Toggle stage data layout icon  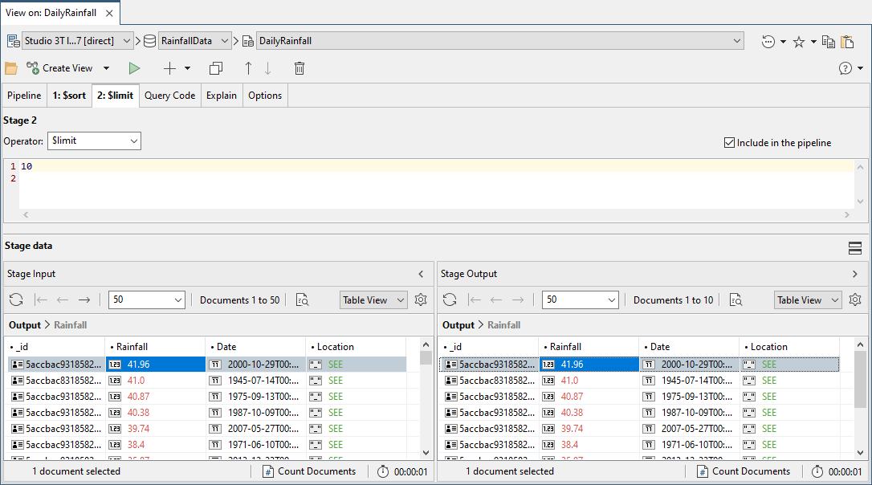(x=855, y=248)
